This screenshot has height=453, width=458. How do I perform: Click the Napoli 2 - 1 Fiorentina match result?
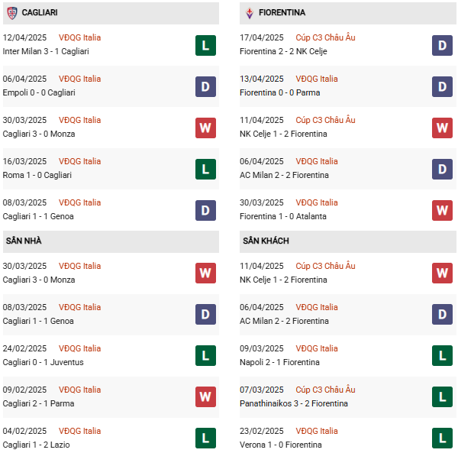281,362
